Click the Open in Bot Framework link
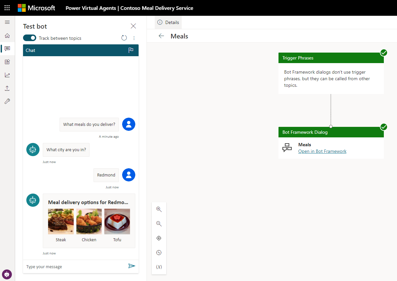 click(322, 151)
